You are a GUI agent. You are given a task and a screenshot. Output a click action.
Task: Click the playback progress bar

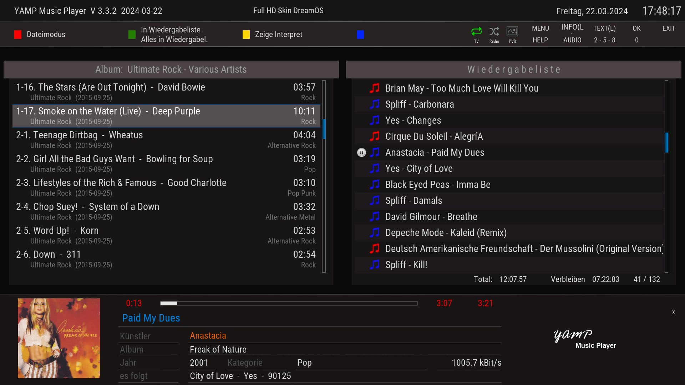coord(289,303)
